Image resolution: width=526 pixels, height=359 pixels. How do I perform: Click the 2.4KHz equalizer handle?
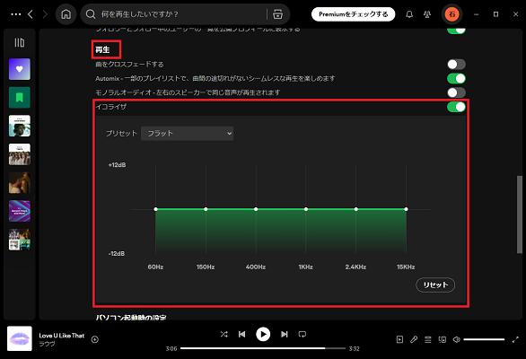[x=356, y=209]
